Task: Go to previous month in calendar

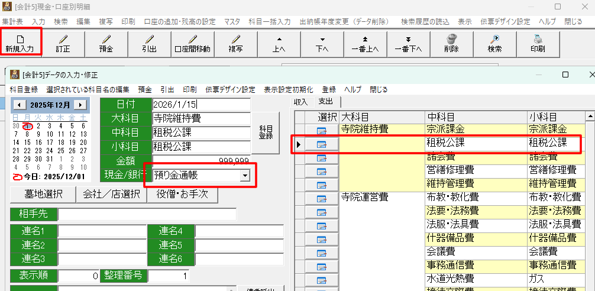Action: 19,105
